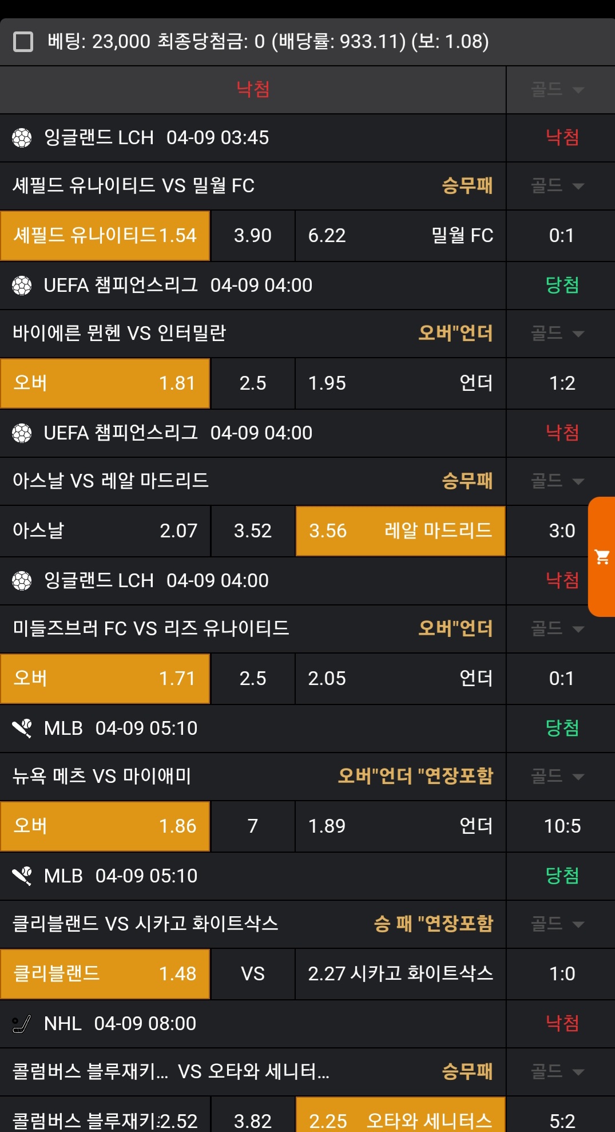Open 골드 dropdown in top 낙첨 header

558,90
